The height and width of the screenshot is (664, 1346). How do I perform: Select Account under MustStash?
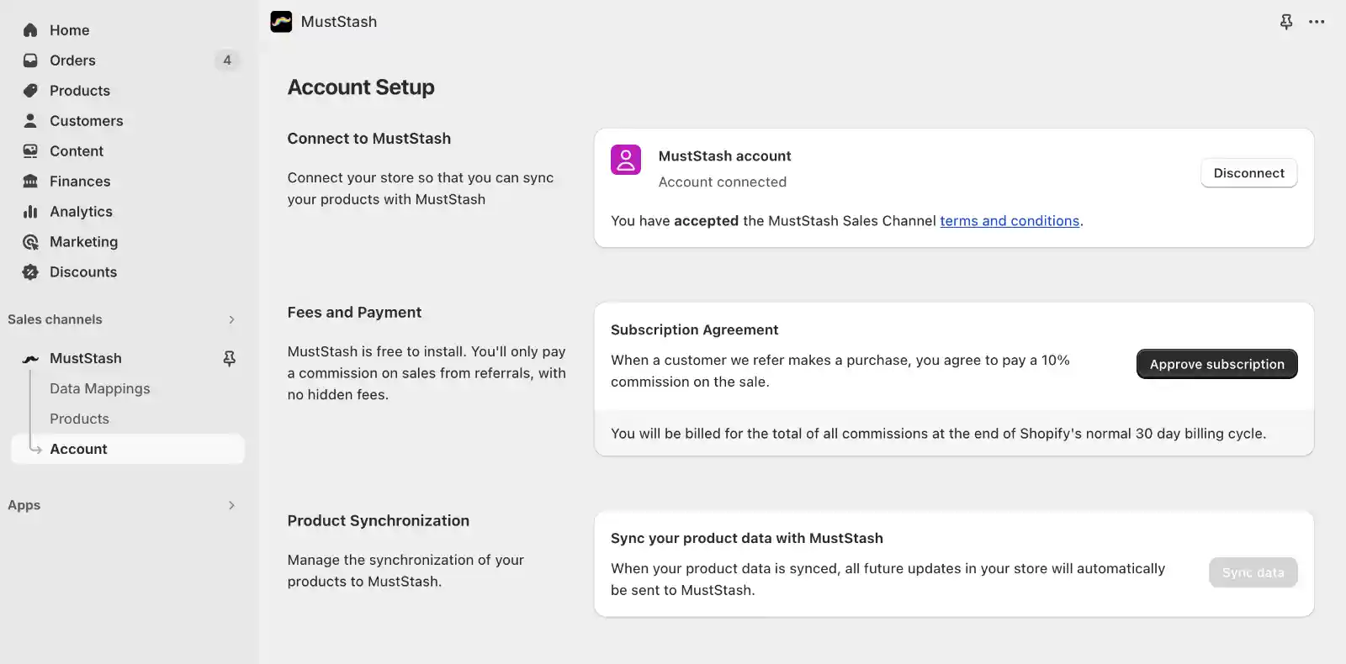[x=128, y=449]
